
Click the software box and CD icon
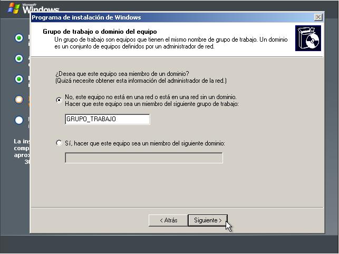(x=308, y=38)
